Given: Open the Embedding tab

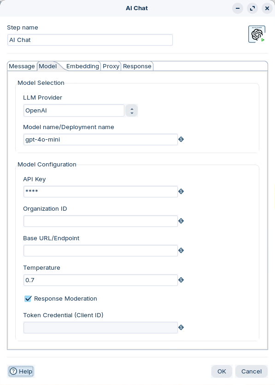Looking at the screenshot, I should point(82,66).
